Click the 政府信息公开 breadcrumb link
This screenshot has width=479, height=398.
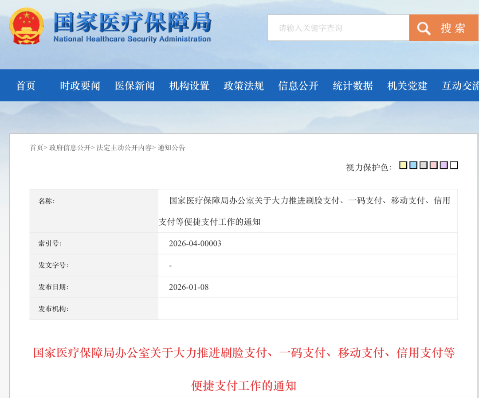(x=70, y=148)
